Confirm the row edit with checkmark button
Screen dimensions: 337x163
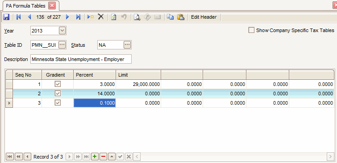120,157
